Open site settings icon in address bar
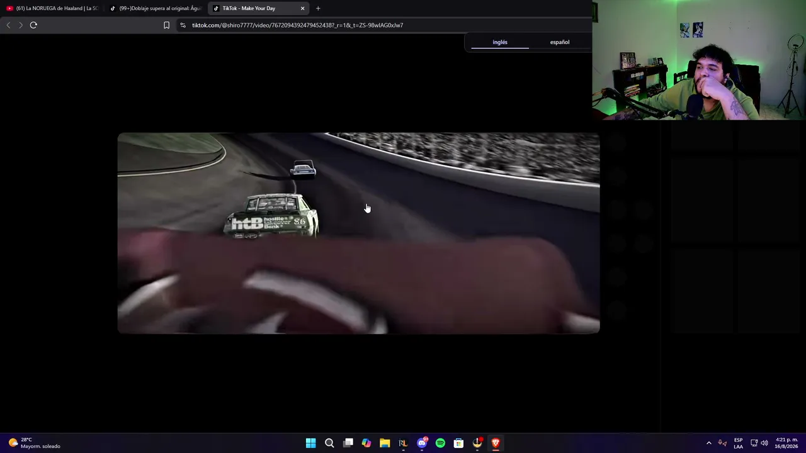The width and height of the screenshot is (806, 453). tap(183, 25)
